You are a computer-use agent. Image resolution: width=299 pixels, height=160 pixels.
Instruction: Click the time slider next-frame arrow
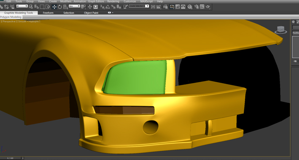(23, 158)
